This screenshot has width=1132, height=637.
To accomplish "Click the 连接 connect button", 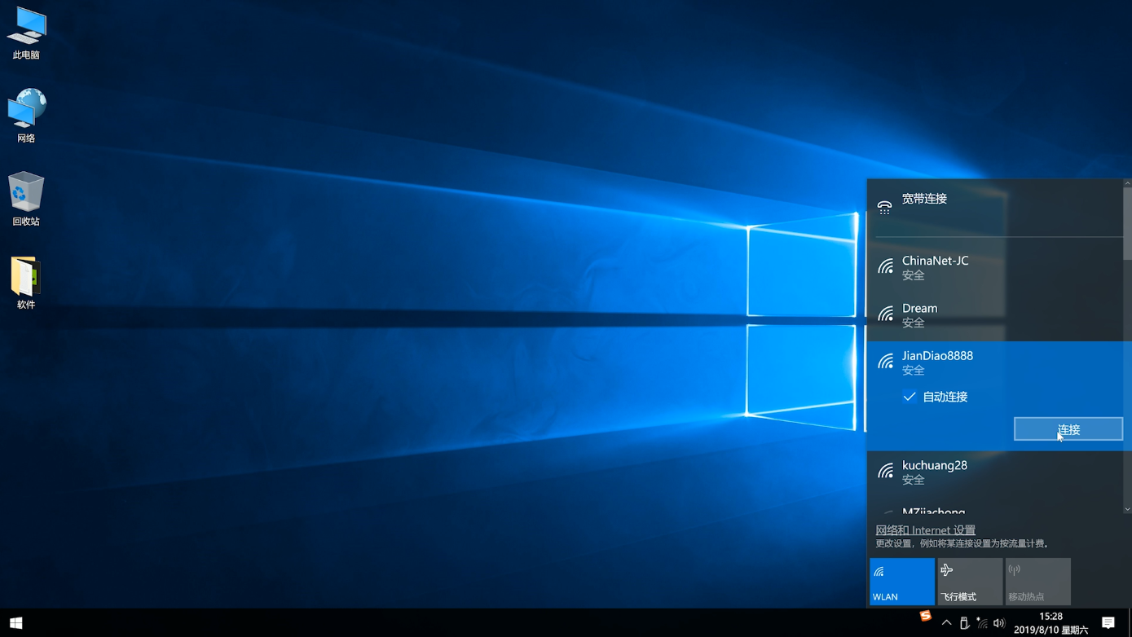I will pos(1068,429).
